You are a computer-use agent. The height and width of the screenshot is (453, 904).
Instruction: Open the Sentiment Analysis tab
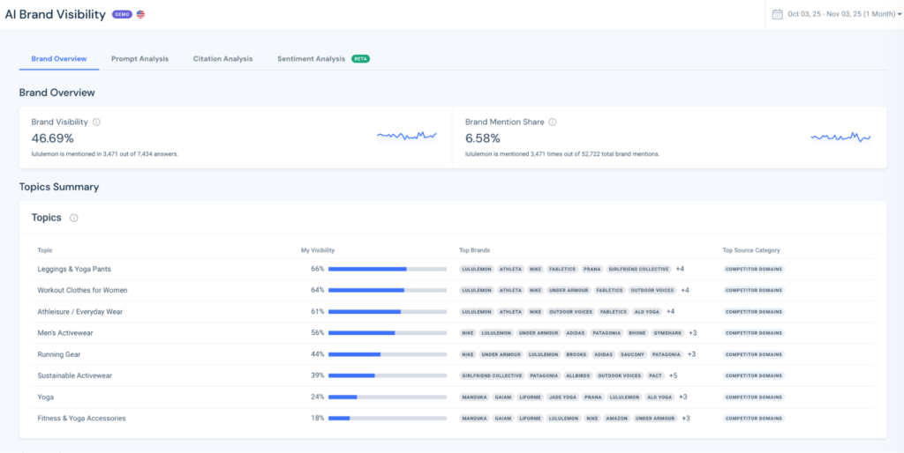[312, 59]
